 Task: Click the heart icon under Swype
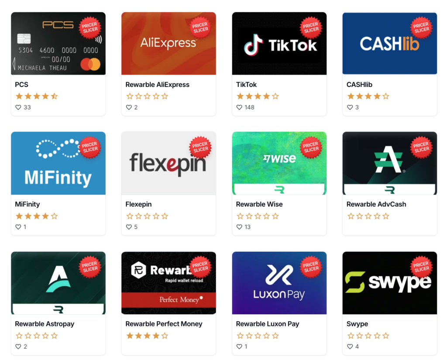350,347
